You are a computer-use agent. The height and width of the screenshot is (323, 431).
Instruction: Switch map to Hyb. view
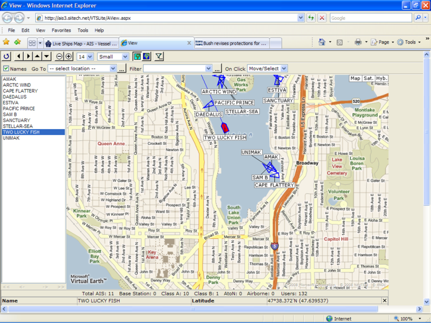pos(381,78)
